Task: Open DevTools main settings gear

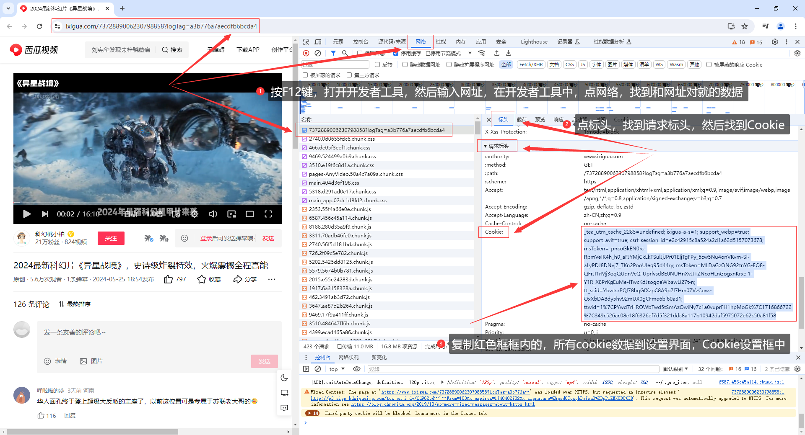Action: [x=775, y=42]
